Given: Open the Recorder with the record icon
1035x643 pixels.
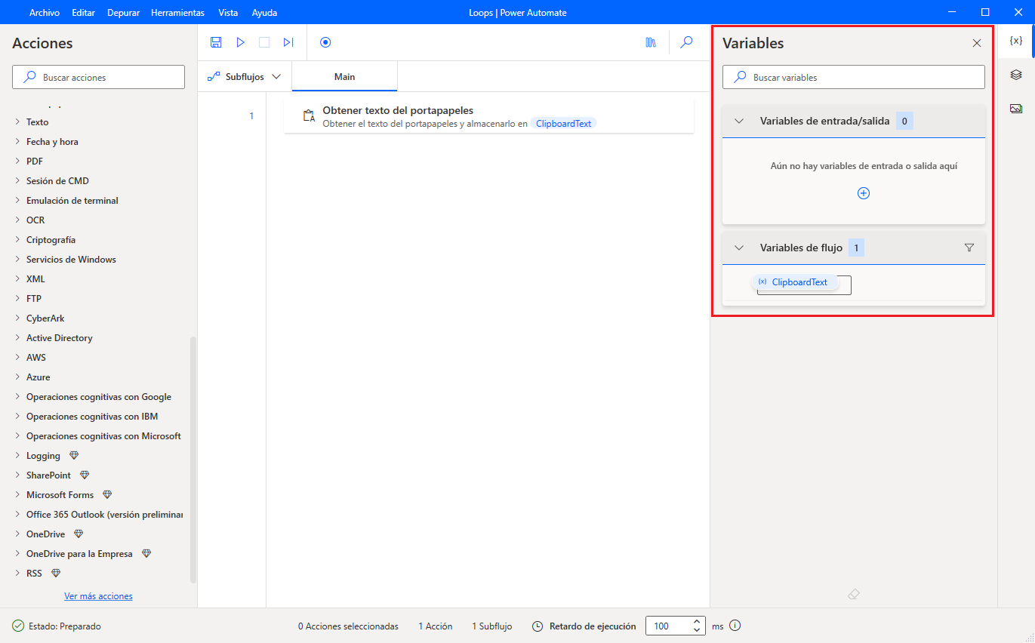Looking at the screenshot, I should pos(325,42).
